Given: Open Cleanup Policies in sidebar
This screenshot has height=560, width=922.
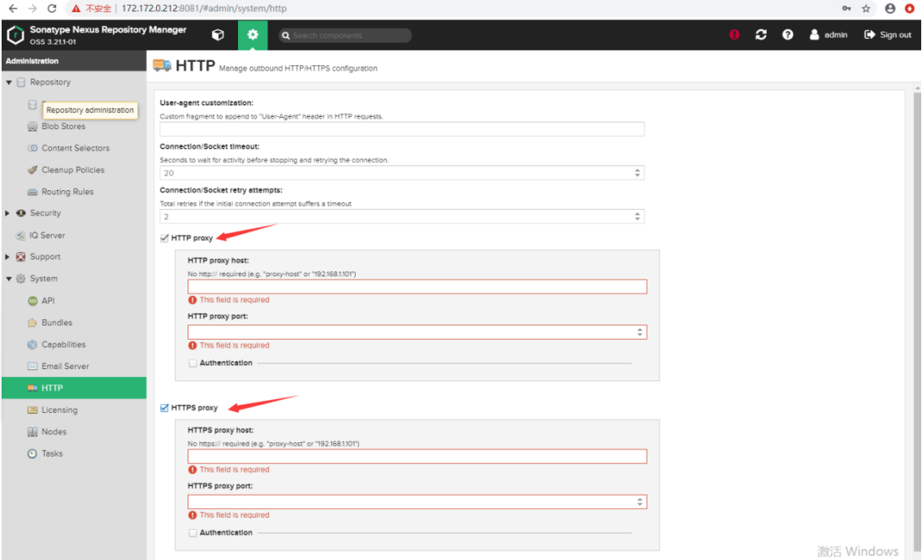Looking at the screenshot, I should click(x=73, y=170).
